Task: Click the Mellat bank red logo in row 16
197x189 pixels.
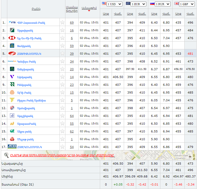Action: [12, 139]
